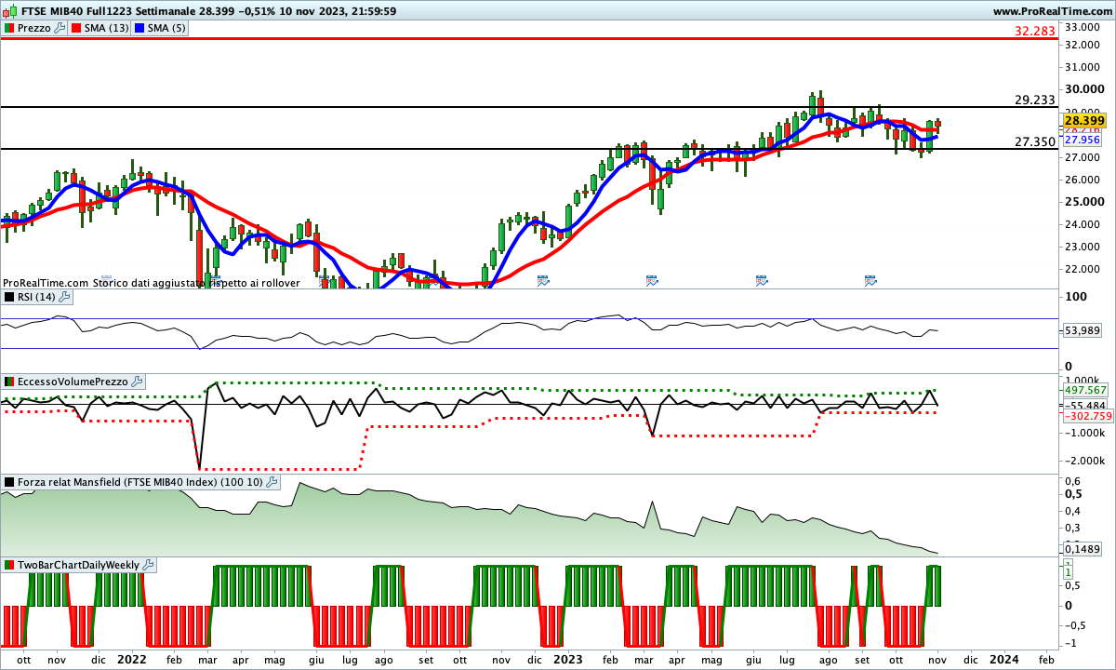Select the SMA (5) legend label
Image resolution: width=1116 pixels, height=670 pixels.
coord(166,29)
